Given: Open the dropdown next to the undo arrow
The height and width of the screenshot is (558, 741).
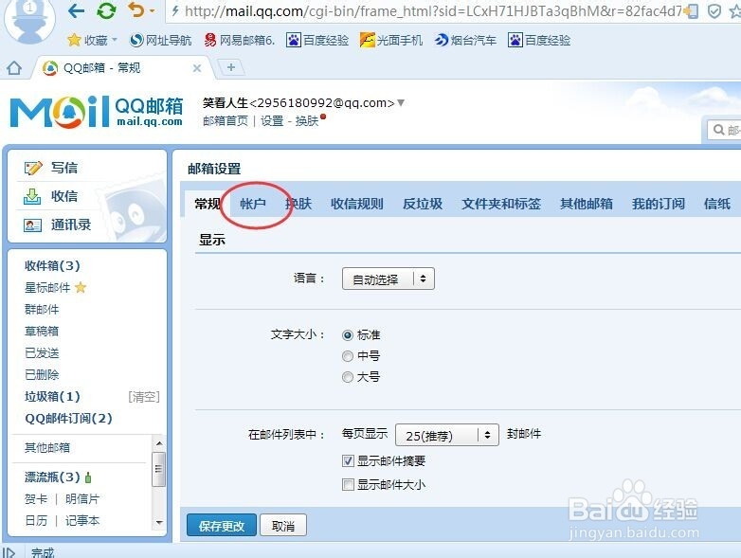Looking at the screenshot, I should 152,10.
